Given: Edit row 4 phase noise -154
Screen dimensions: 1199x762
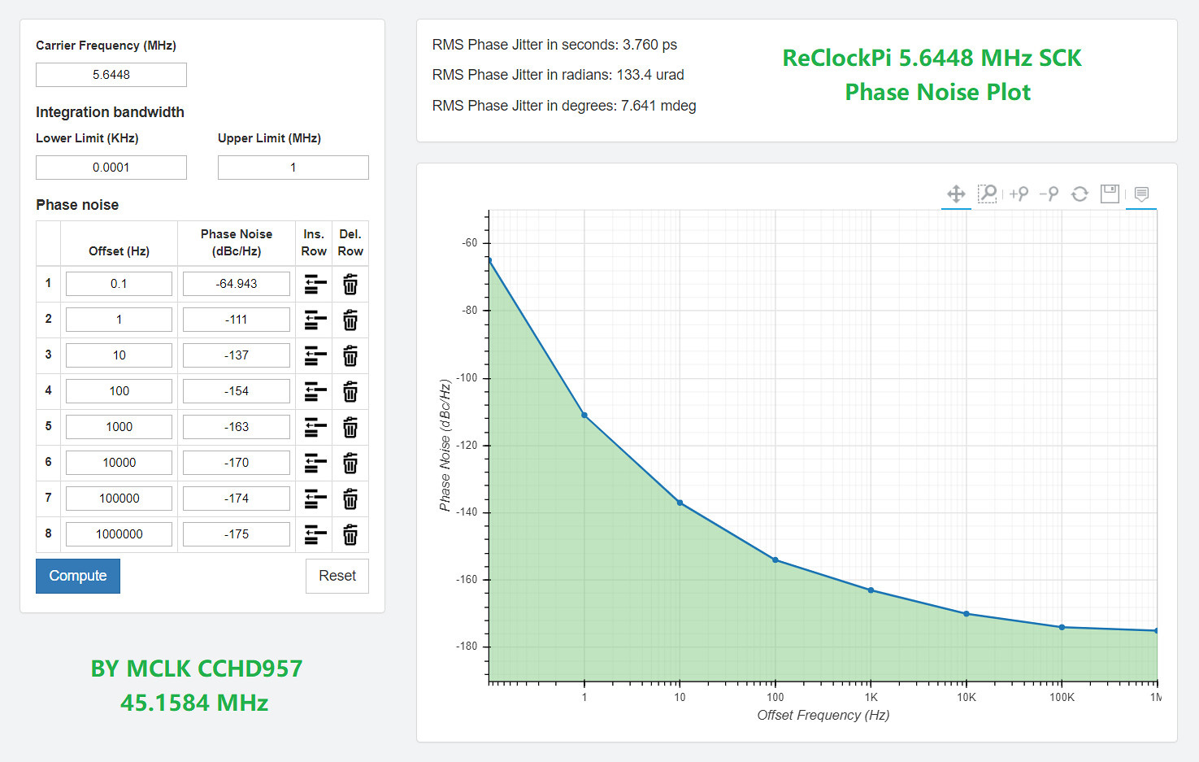Looking at the screenshot, I should 237,391.
